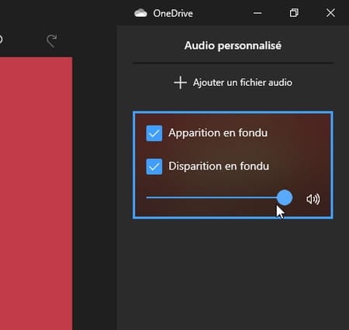349x330 pixels.
Task: Click the red video preview area
Action: [x=36, y=193]
